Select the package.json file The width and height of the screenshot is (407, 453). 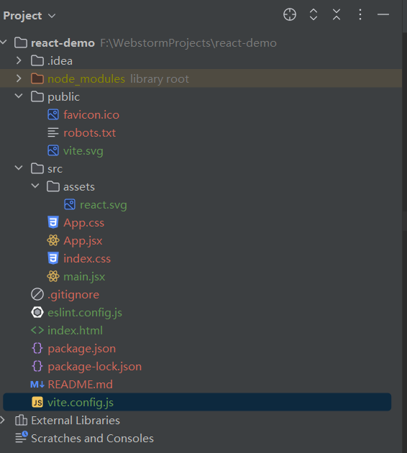82,349
